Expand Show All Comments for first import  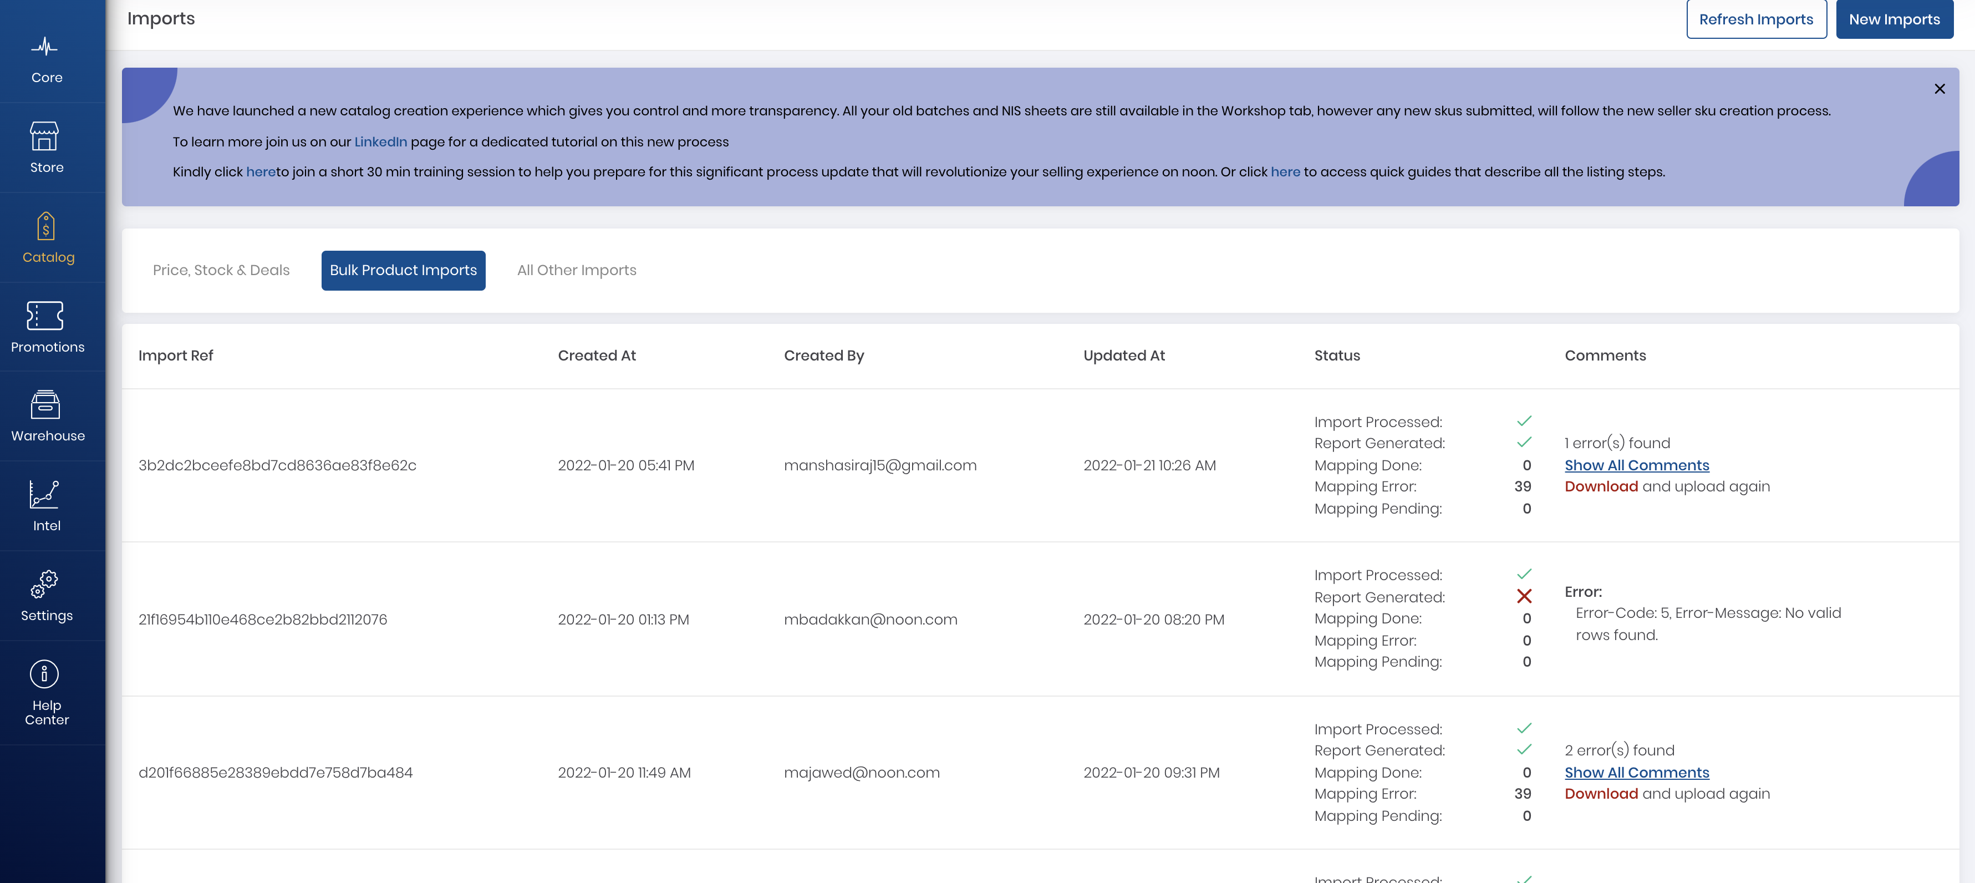(x=1636, y=465)
